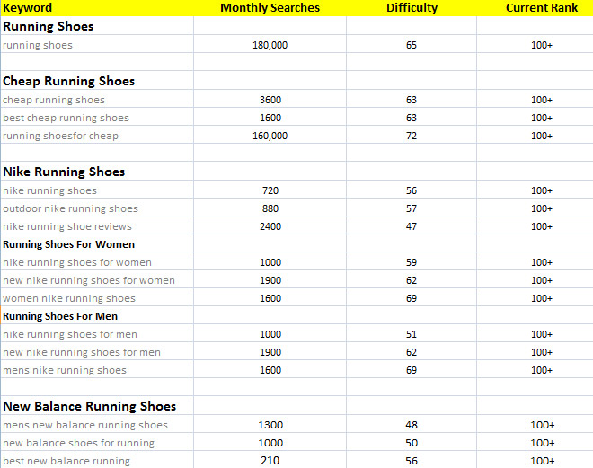593x468 pixels.
Task: Click the 'outdoor nike running shoes' keyword
Action: [70, 208]
